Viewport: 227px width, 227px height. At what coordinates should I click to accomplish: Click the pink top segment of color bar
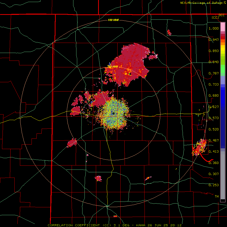pos(223,27)
